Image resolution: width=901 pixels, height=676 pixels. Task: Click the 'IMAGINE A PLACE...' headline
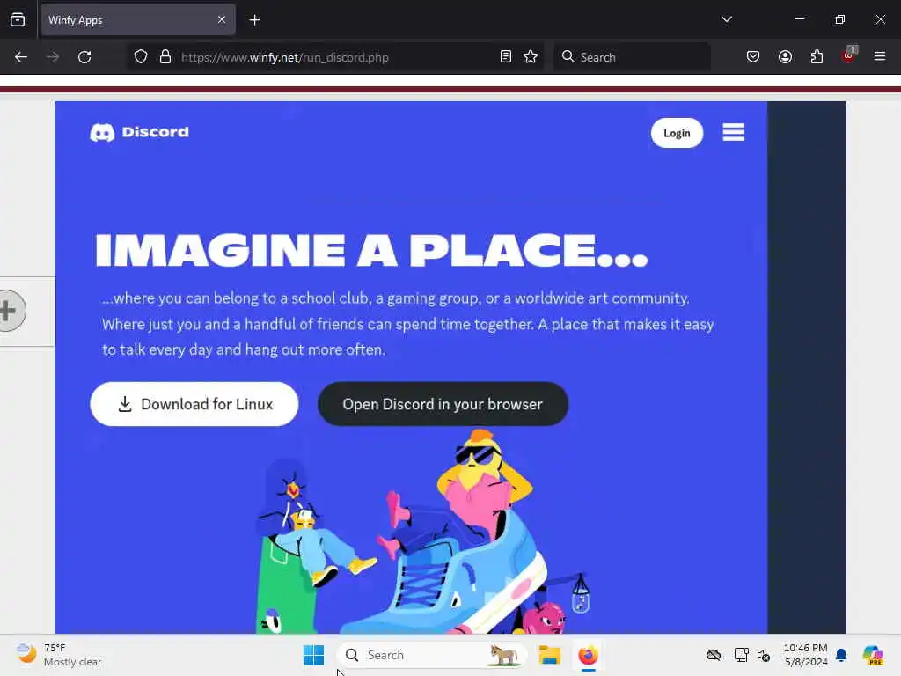(372, 251)
